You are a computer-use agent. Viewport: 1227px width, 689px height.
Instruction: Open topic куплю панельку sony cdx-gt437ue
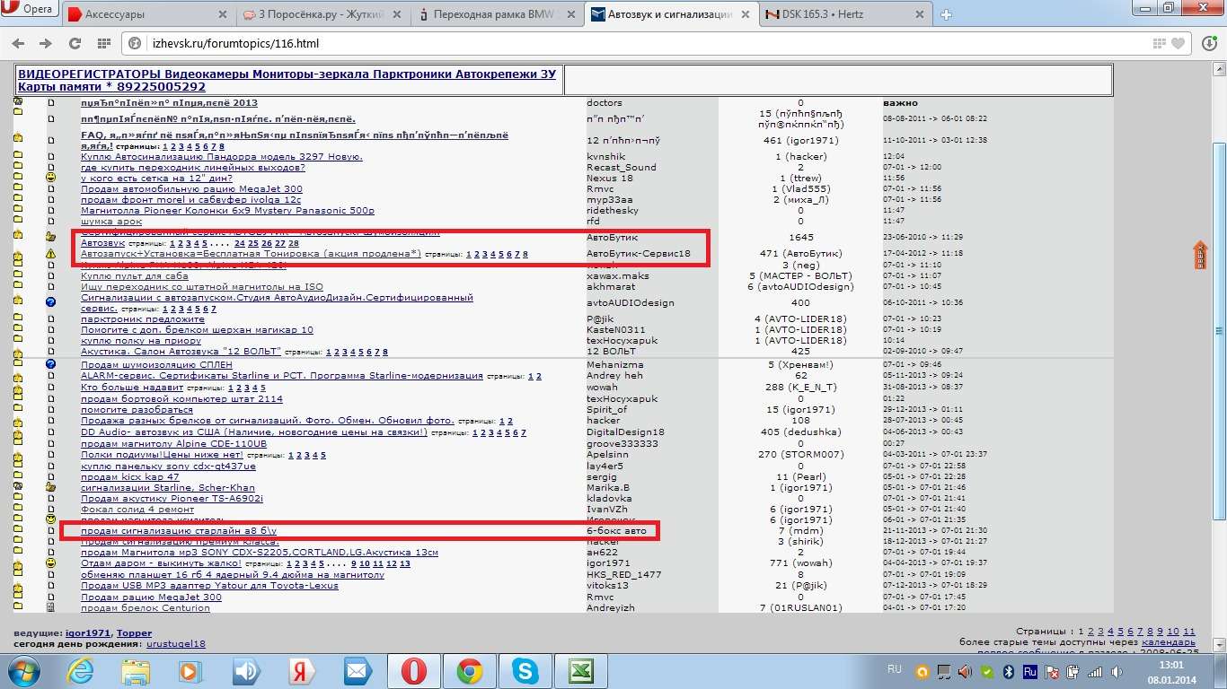[168, 466]
